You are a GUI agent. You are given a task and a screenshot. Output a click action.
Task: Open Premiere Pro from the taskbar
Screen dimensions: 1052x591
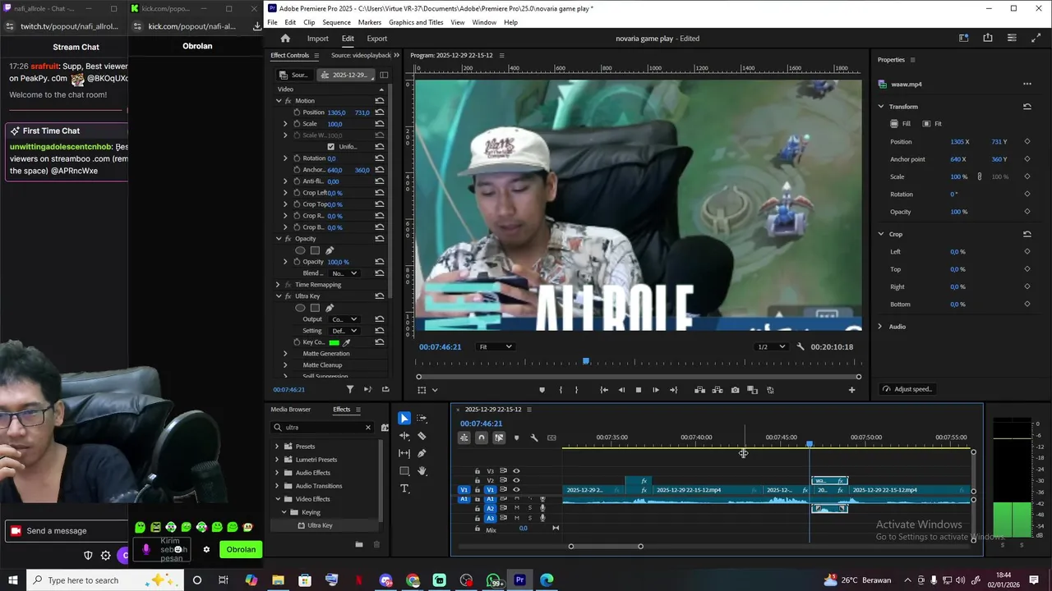(x=519, y=580)
